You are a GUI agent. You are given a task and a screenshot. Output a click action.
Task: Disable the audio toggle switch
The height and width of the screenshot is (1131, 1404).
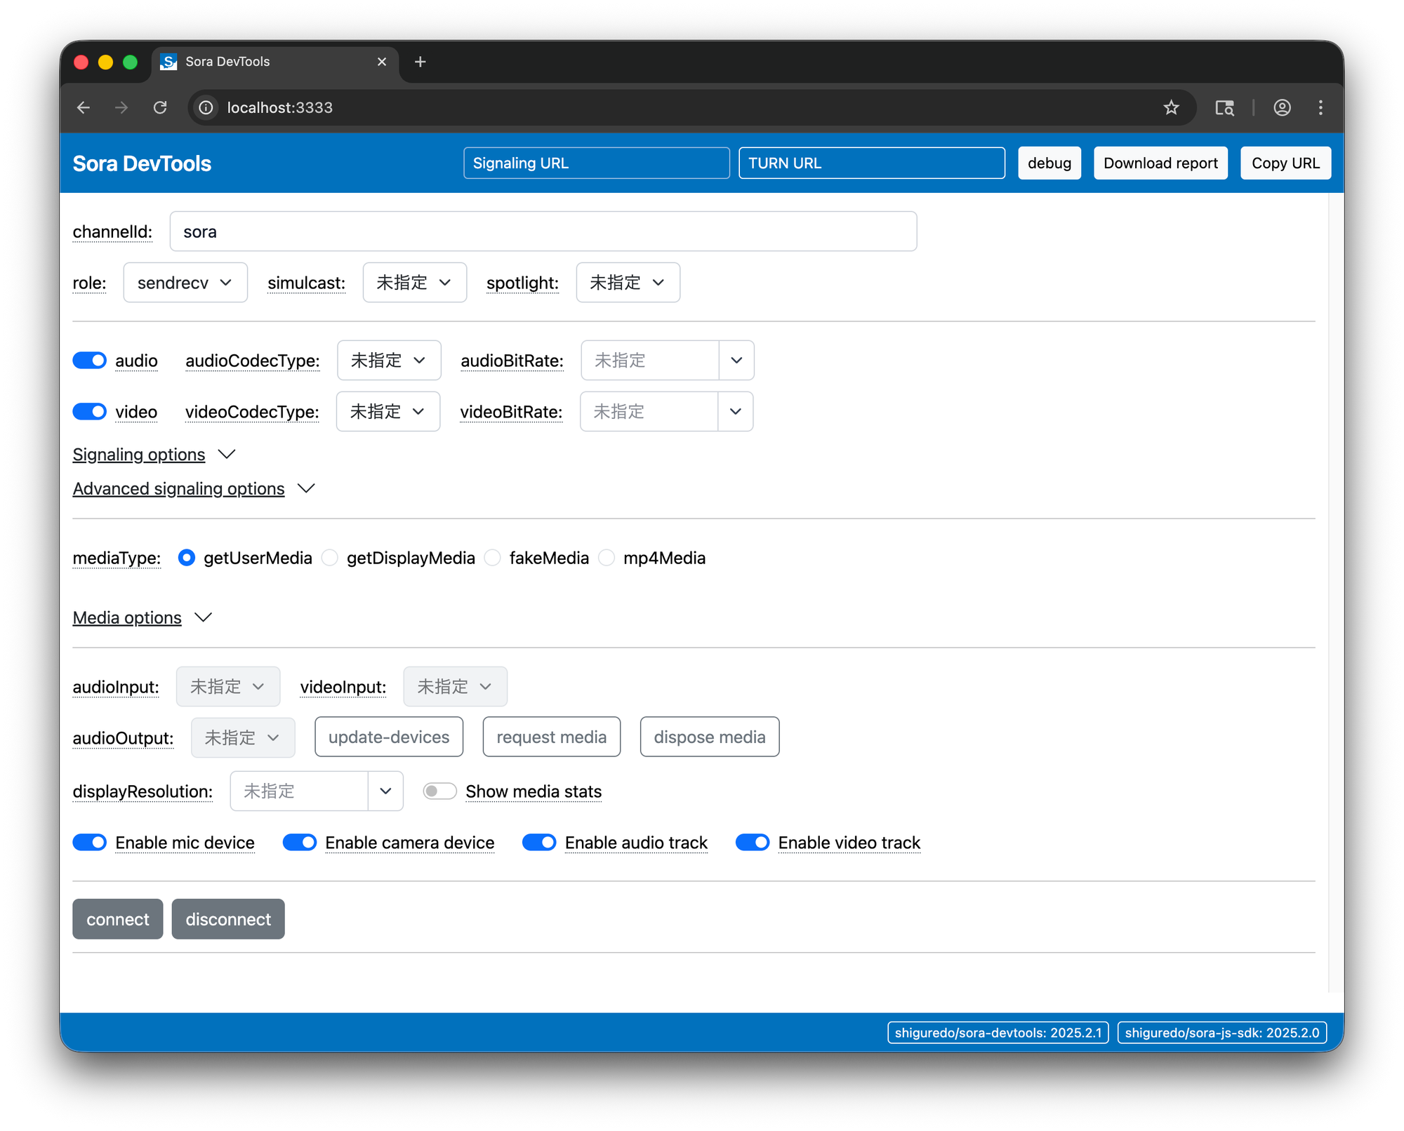click(90, 361)
